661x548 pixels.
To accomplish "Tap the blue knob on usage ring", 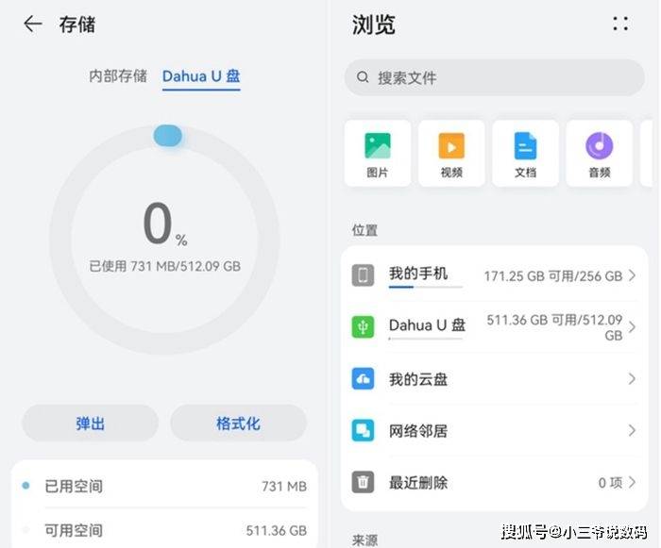I will click(x=168, y=136).
